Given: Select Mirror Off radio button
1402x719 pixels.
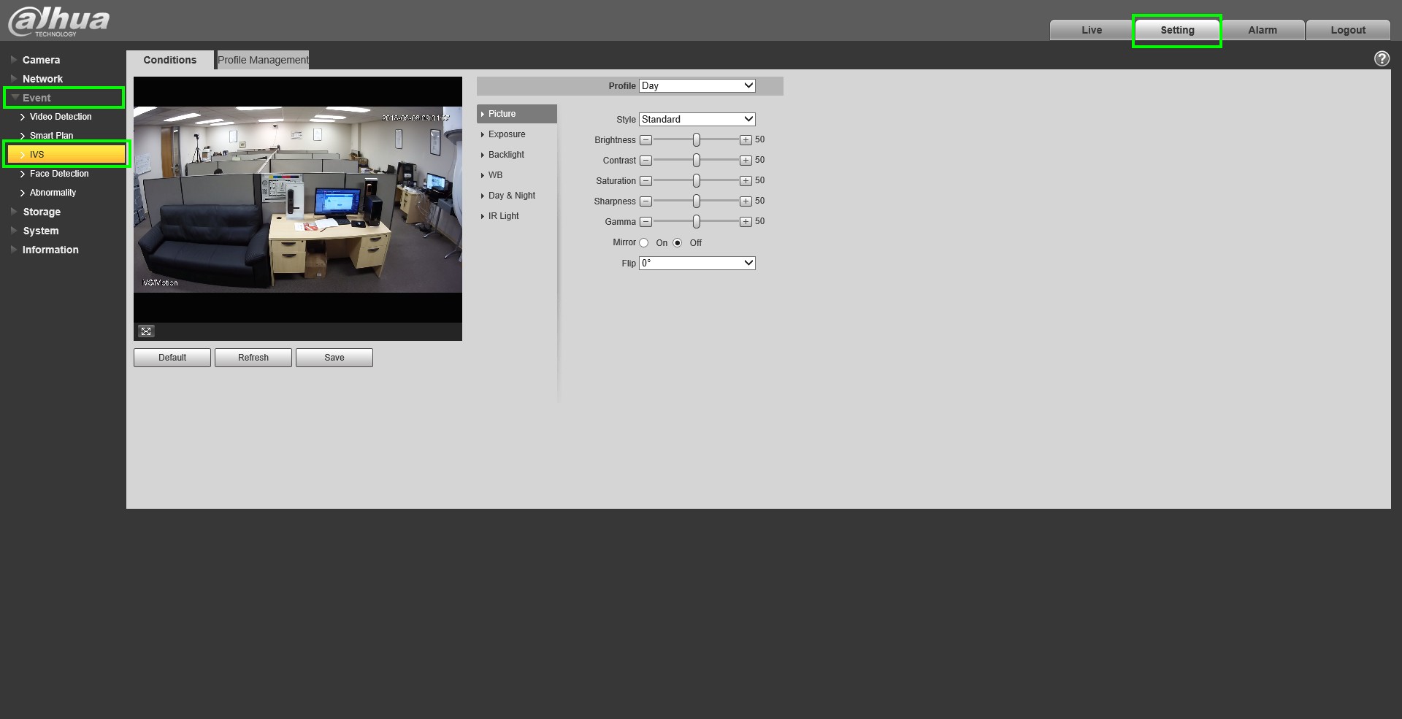Looking at the screenshot, I should pos(678,243).
